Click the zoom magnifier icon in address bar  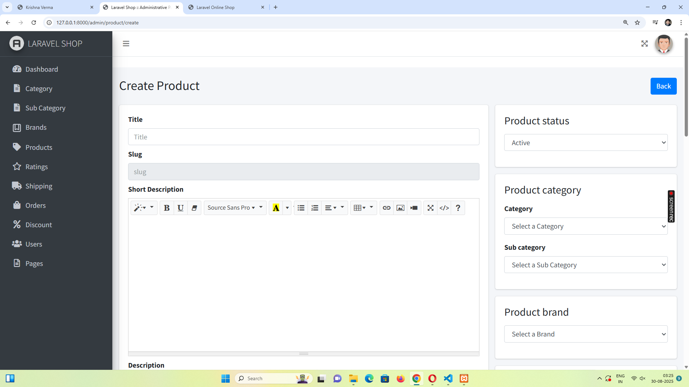625,23
